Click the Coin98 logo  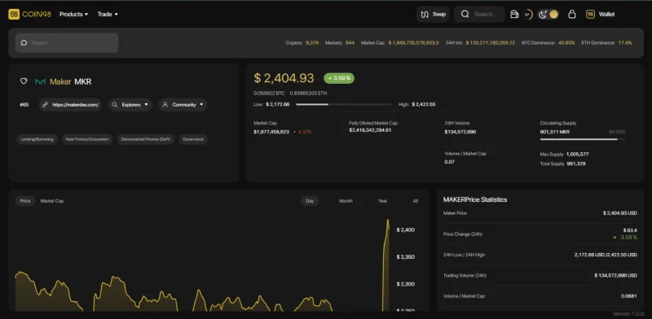(29, 14)
